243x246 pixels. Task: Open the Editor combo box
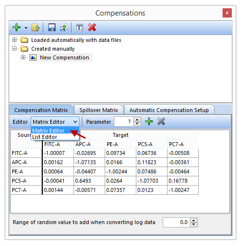(x=55, y=122)
